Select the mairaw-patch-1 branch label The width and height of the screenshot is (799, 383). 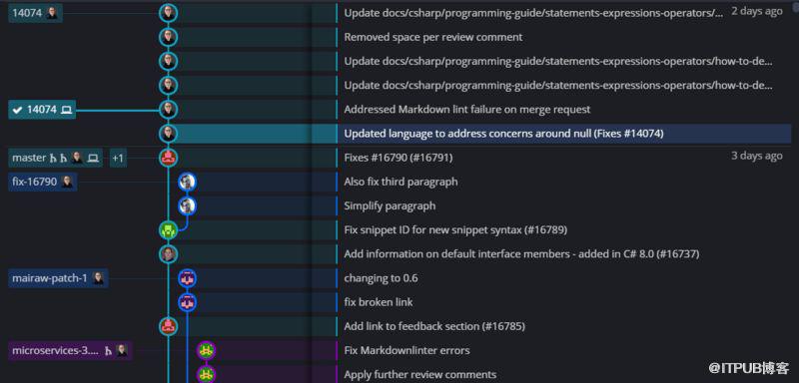click(58, 278)
